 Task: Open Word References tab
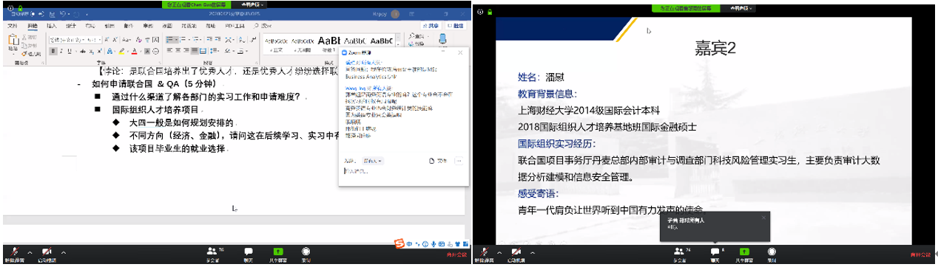click(109, 25)
